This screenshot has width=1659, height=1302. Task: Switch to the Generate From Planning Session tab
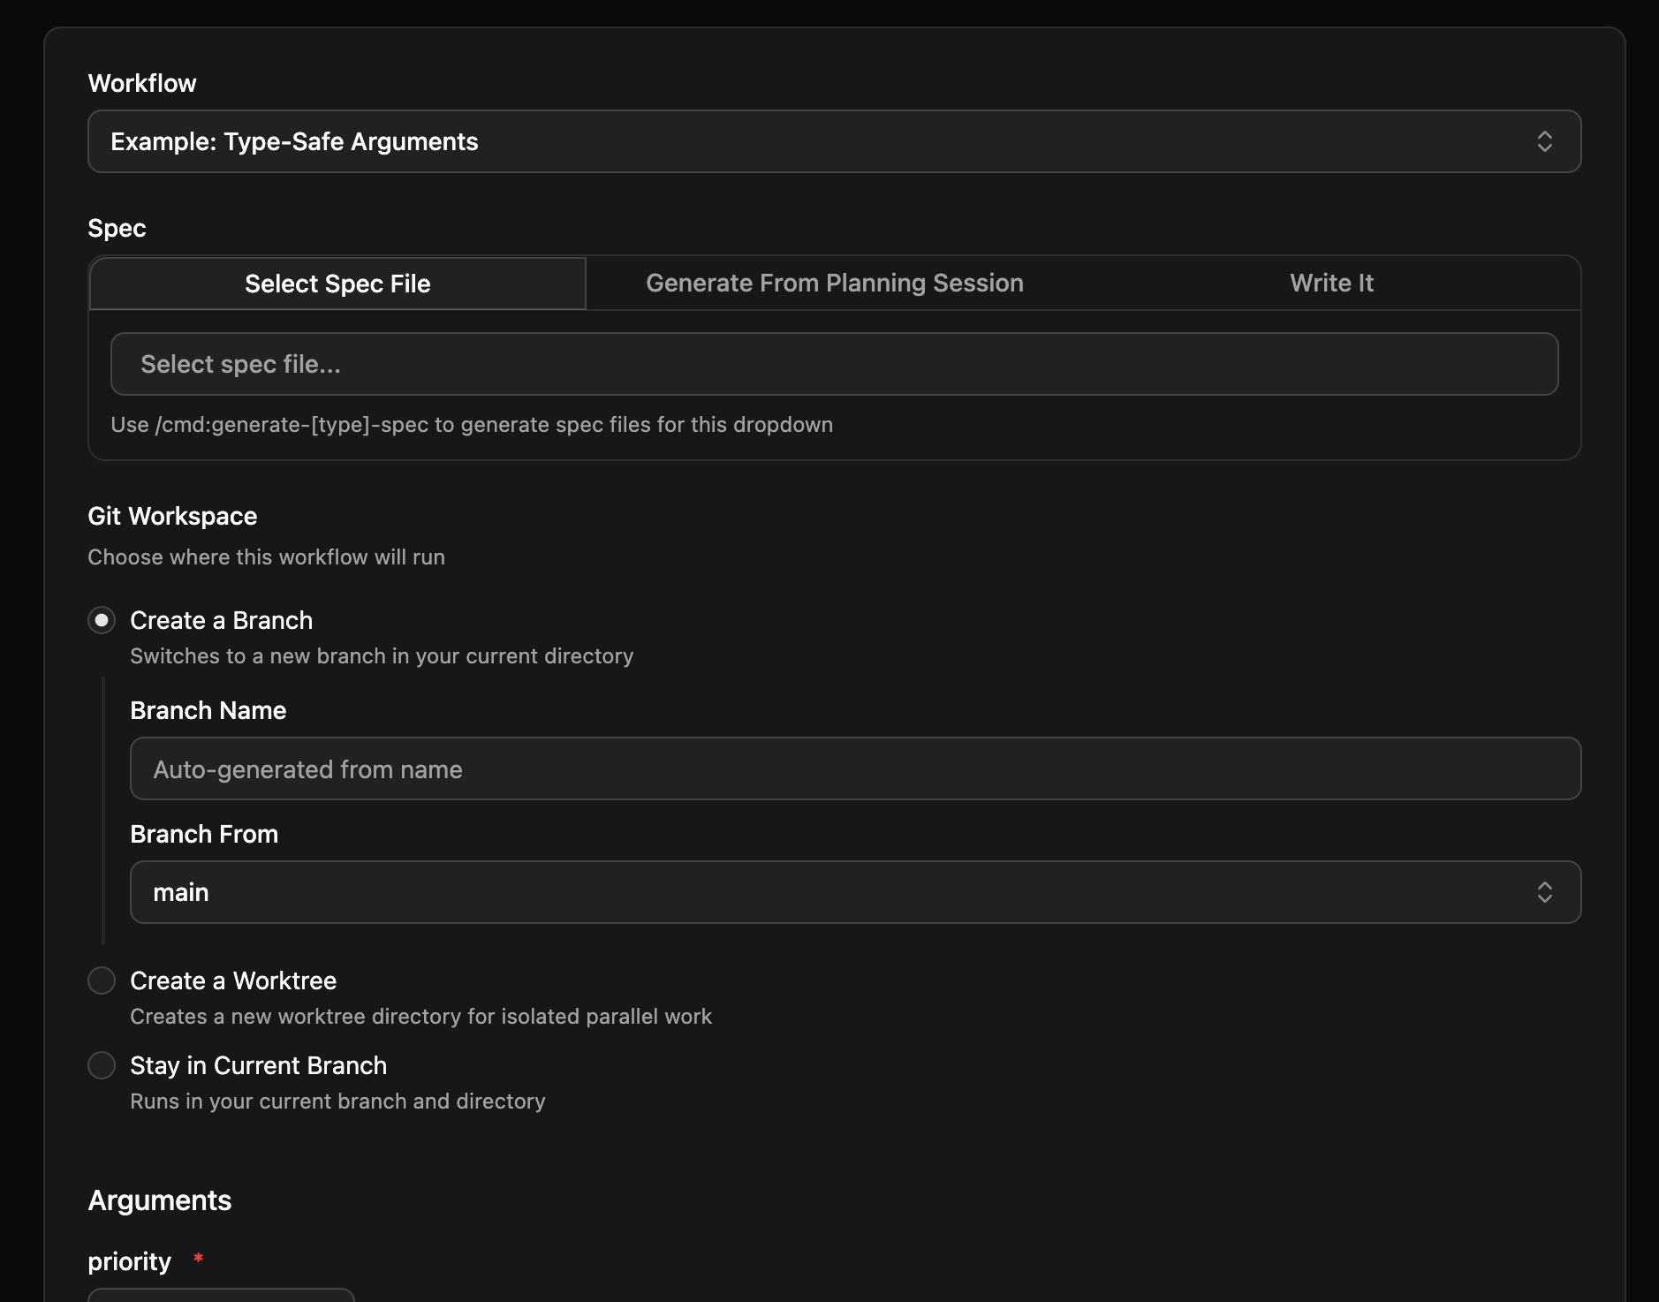(834, 283)
